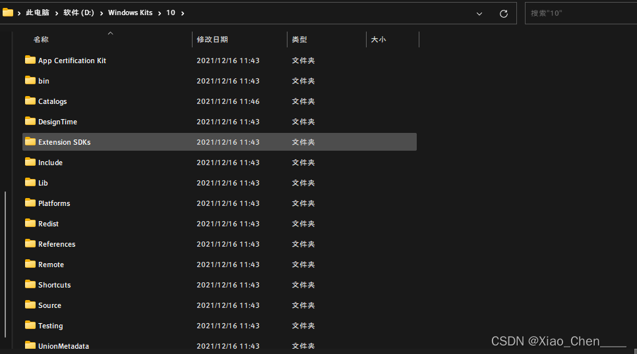Expand chevron after Windows Kits in path
The height and width of the screenshot is (354, 637).
(160, 13)
